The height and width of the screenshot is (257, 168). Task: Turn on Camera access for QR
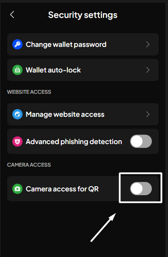pos(141,188)
